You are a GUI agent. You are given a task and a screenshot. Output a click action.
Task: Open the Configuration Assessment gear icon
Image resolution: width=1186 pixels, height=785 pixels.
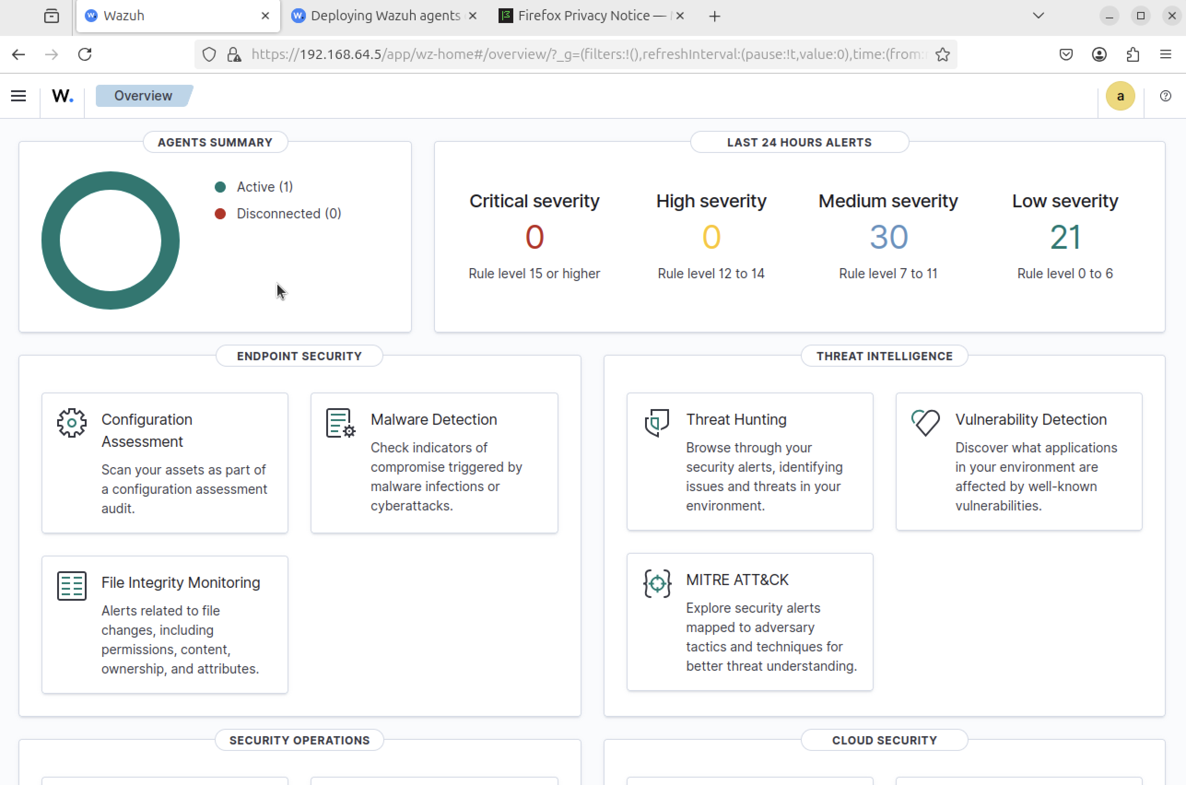coord(71,423)
